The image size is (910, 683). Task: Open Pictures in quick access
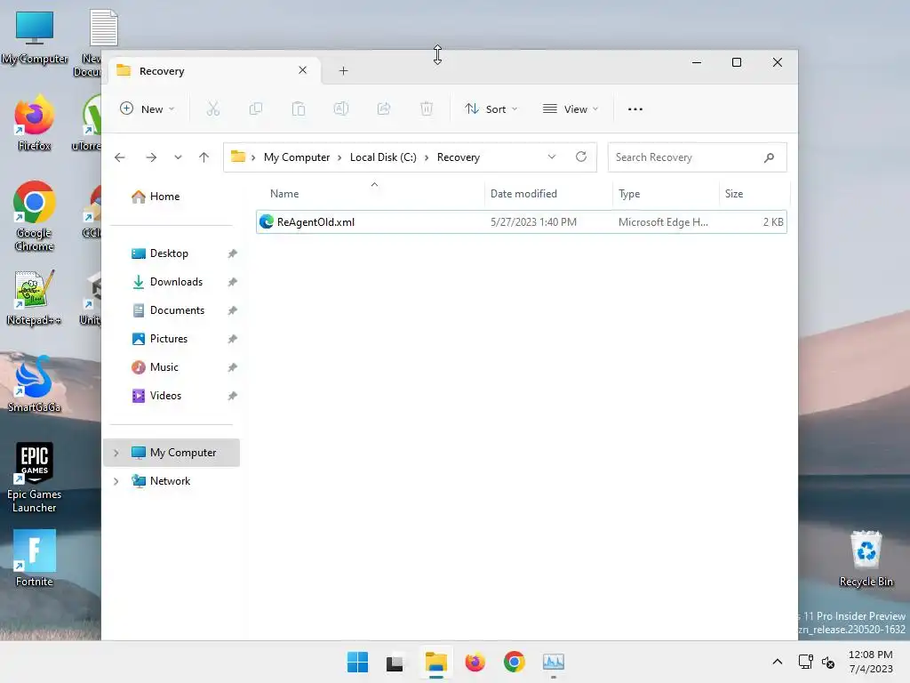tap(169, 339)
